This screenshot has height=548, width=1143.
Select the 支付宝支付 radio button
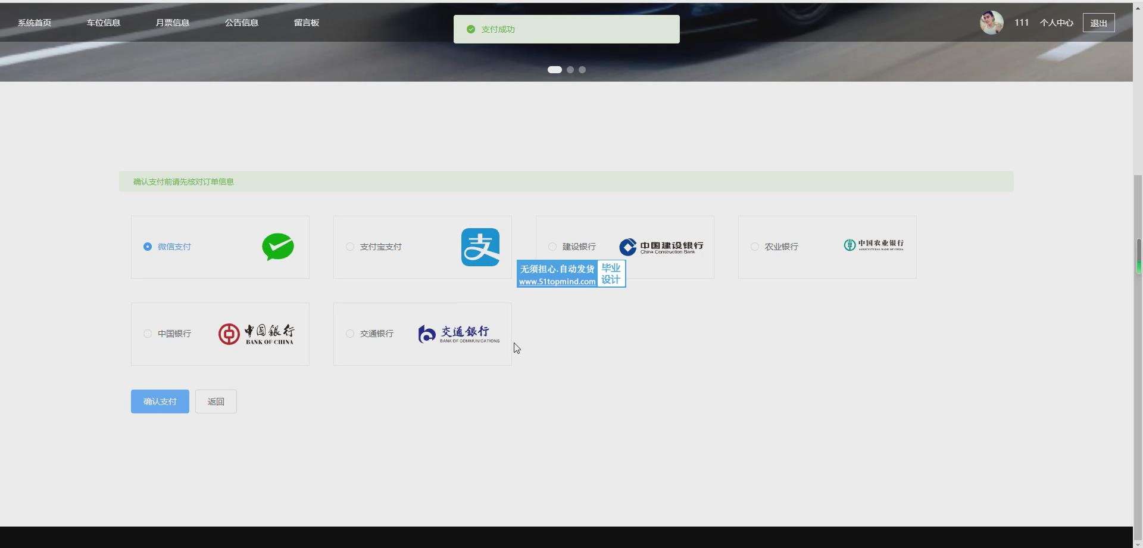pos(350,247)
